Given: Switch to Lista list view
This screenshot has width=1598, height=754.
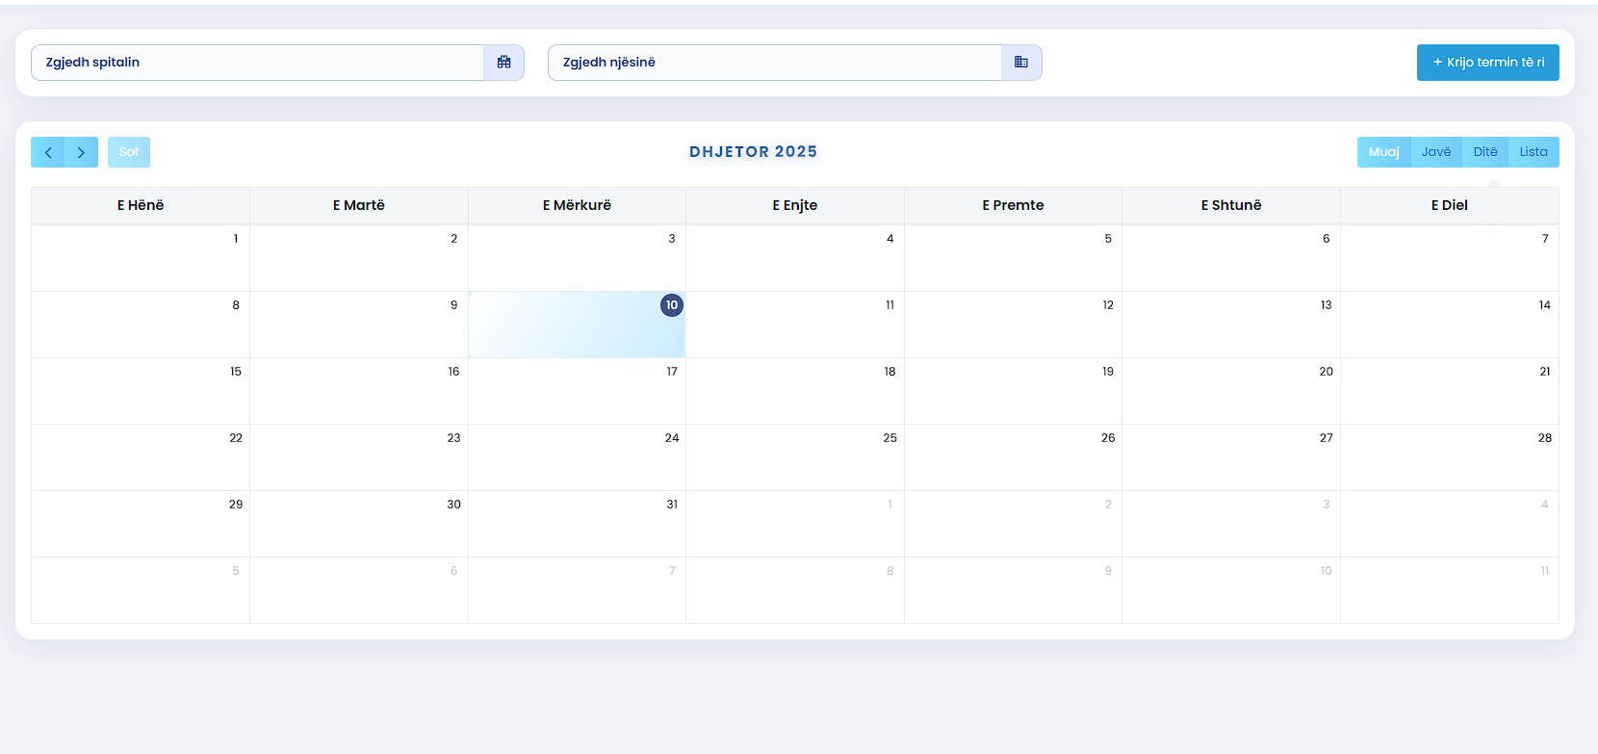Looking at the screenshot, I should click(x=1534, y=152).
